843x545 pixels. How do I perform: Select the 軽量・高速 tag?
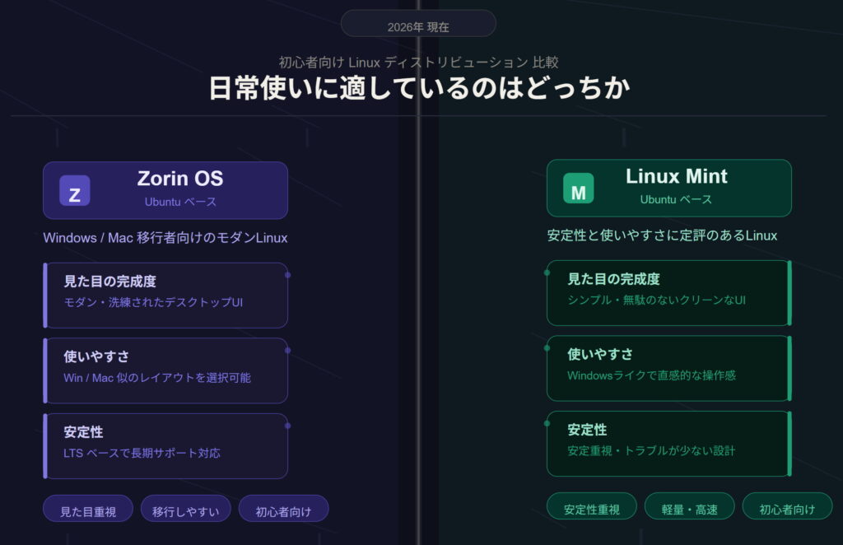point(690,507)
